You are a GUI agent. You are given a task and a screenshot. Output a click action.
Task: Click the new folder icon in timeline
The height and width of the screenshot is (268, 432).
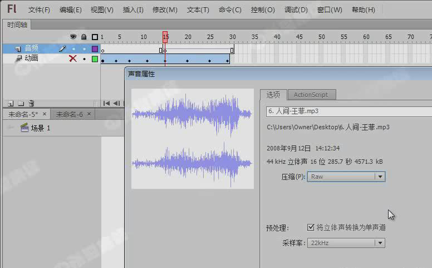[21, 103]
